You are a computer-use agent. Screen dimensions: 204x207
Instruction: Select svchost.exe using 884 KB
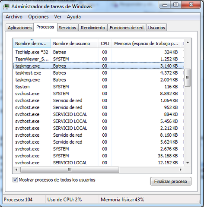(99, 114)
